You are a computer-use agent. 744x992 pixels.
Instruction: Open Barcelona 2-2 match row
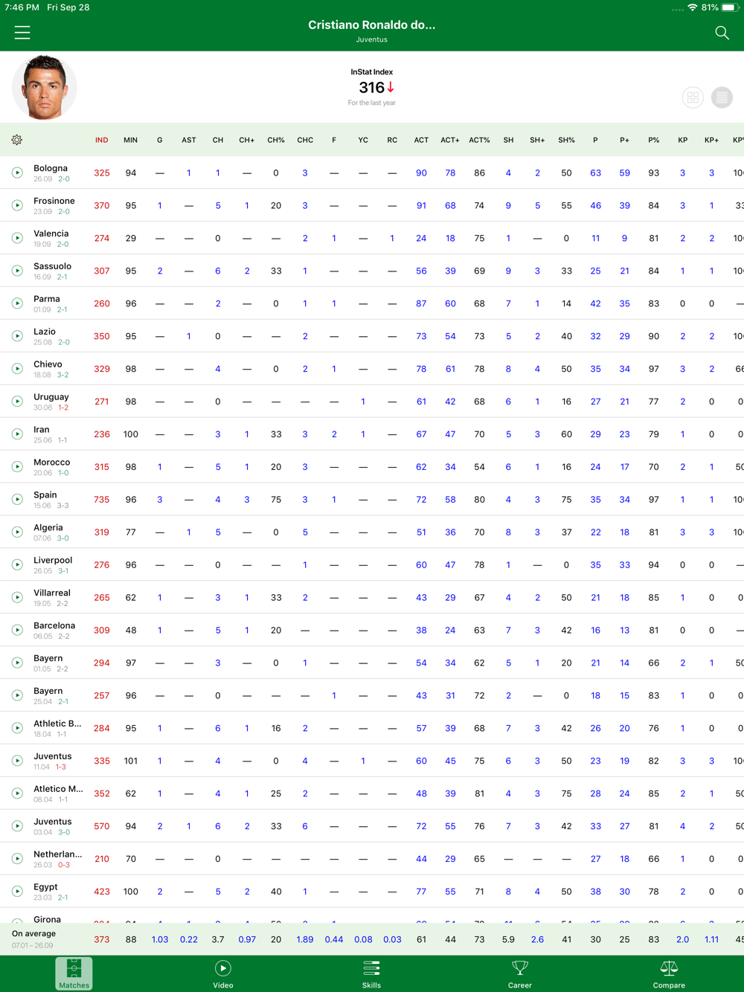point(372,631)
